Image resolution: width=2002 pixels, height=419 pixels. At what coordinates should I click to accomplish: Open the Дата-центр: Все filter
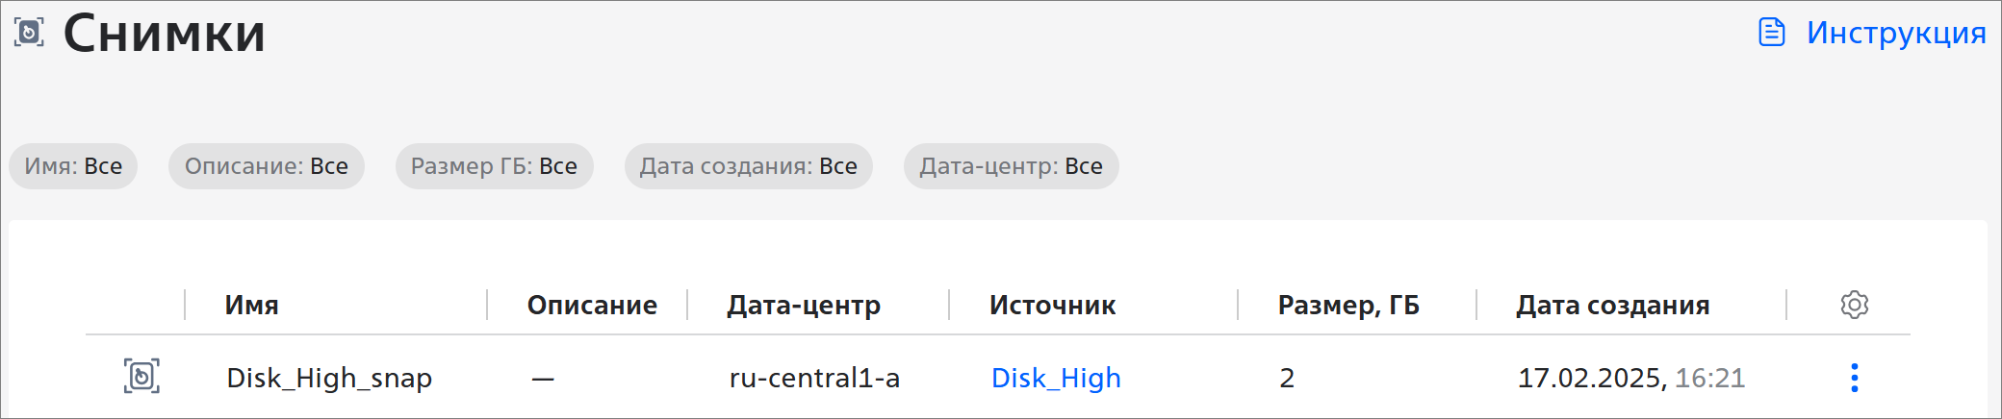pyautogui.click(x=1011, y=166)
